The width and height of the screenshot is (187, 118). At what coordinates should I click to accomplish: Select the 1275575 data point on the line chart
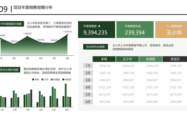click(67, 35)
